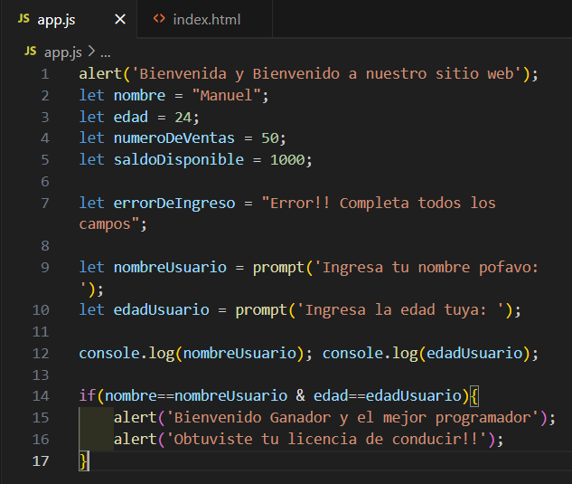Click the wrapped text campos" on line 7
The width and height of the screenshot is (572, 484).
109,224
